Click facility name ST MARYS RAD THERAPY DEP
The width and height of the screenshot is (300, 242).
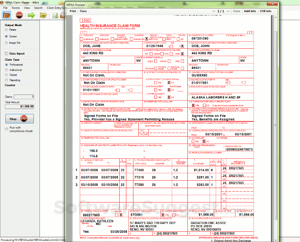tap(153, 223)
